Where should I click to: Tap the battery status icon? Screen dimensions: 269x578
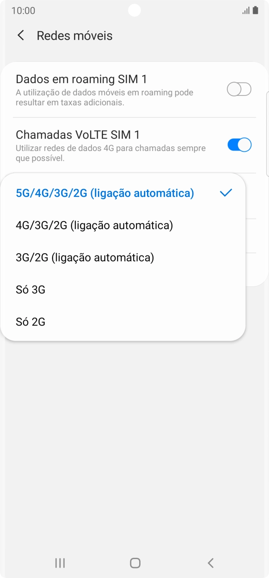click(256, 10)
